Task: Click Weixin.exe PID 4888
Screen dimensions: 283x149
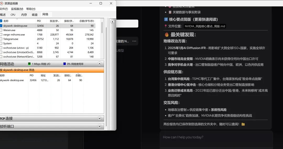Action: 40,30
